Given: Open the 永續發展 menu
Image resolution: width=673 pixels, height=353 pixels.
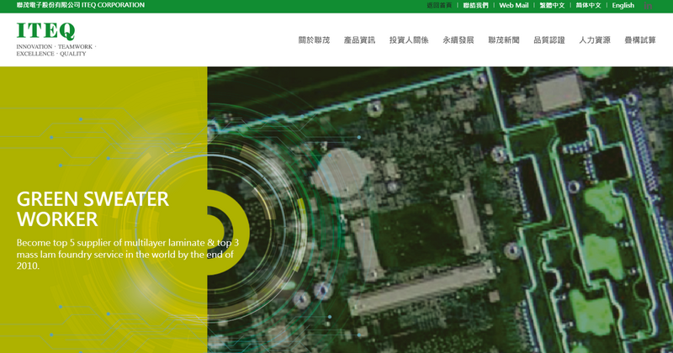Looking at the screenshot, I should pos(458,40).
